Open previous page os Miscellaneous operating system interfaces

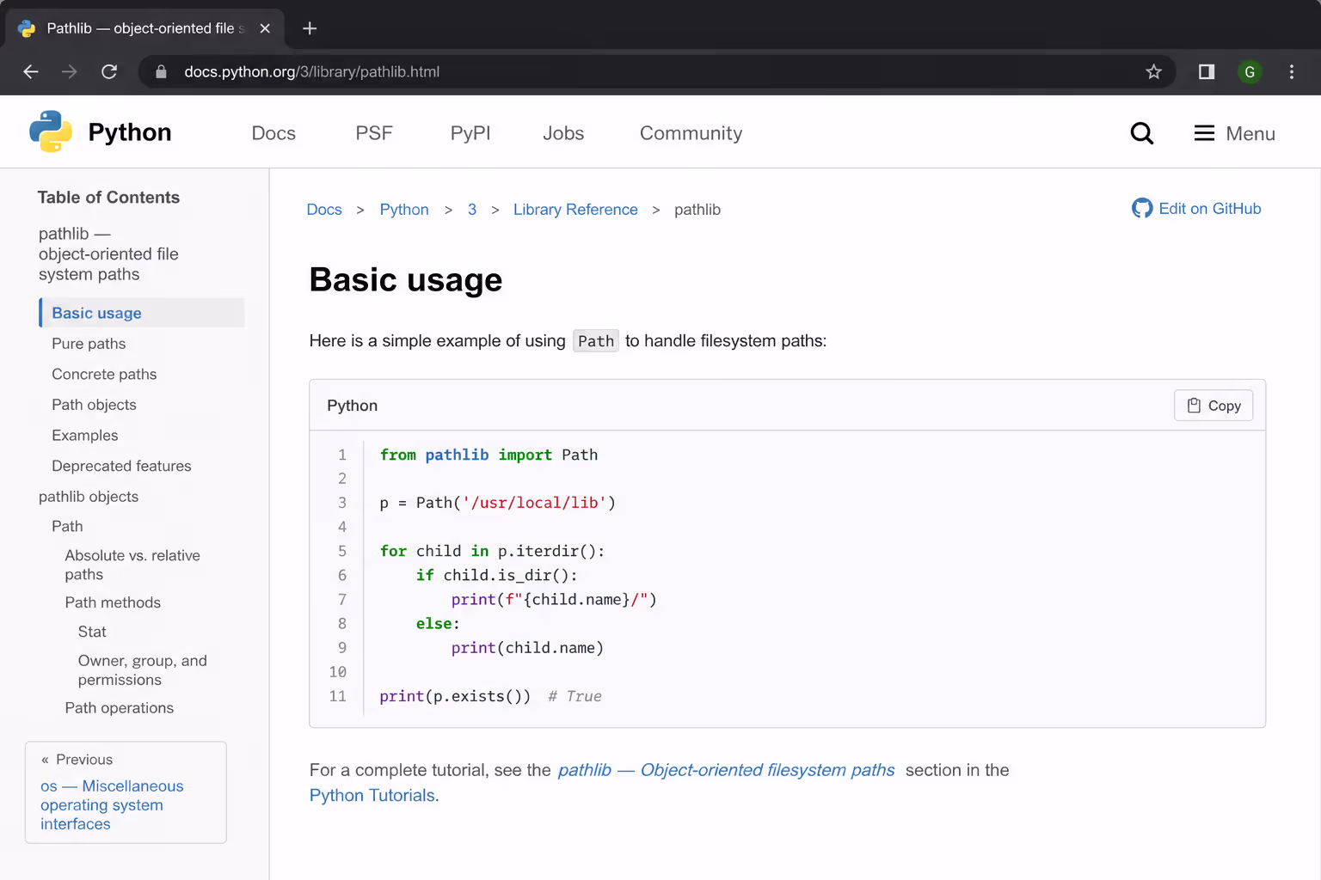tap(112, 805)
